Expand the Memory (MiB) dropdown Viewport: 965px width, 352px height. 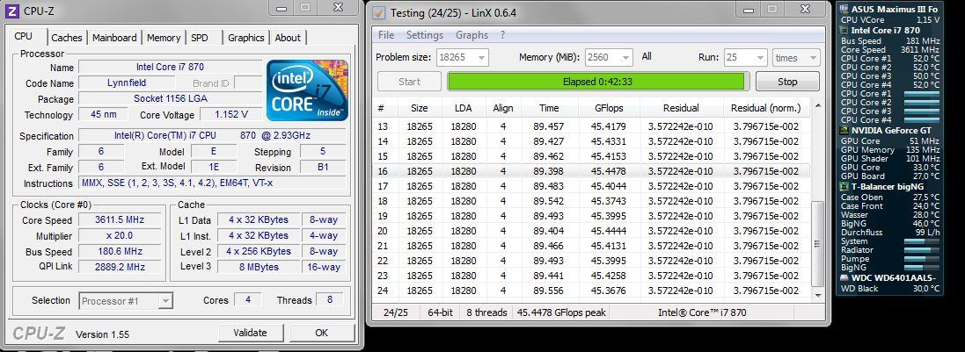coord(609,58)
